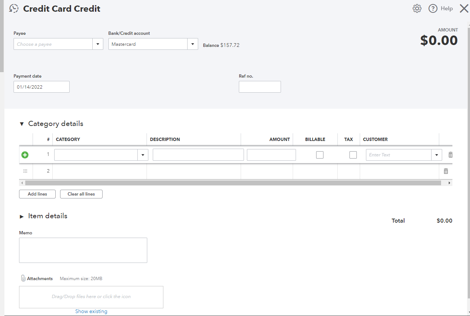The height and width of the screenshot is (316, 470).
Task: Click the Add lines button
Action: (x=37, y=194)
